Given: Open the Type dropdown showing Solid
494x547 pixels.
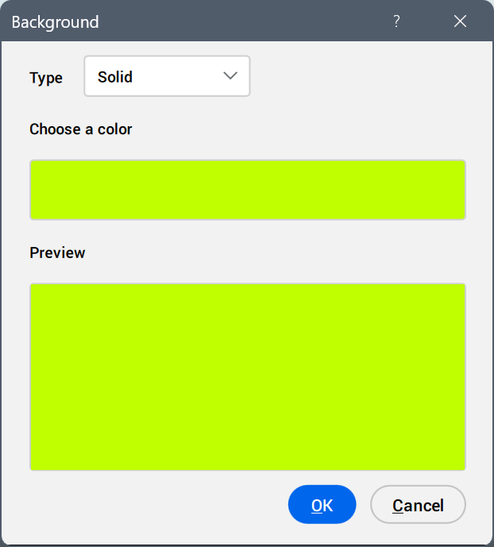Looking at the screenshot, I should 167,76.
